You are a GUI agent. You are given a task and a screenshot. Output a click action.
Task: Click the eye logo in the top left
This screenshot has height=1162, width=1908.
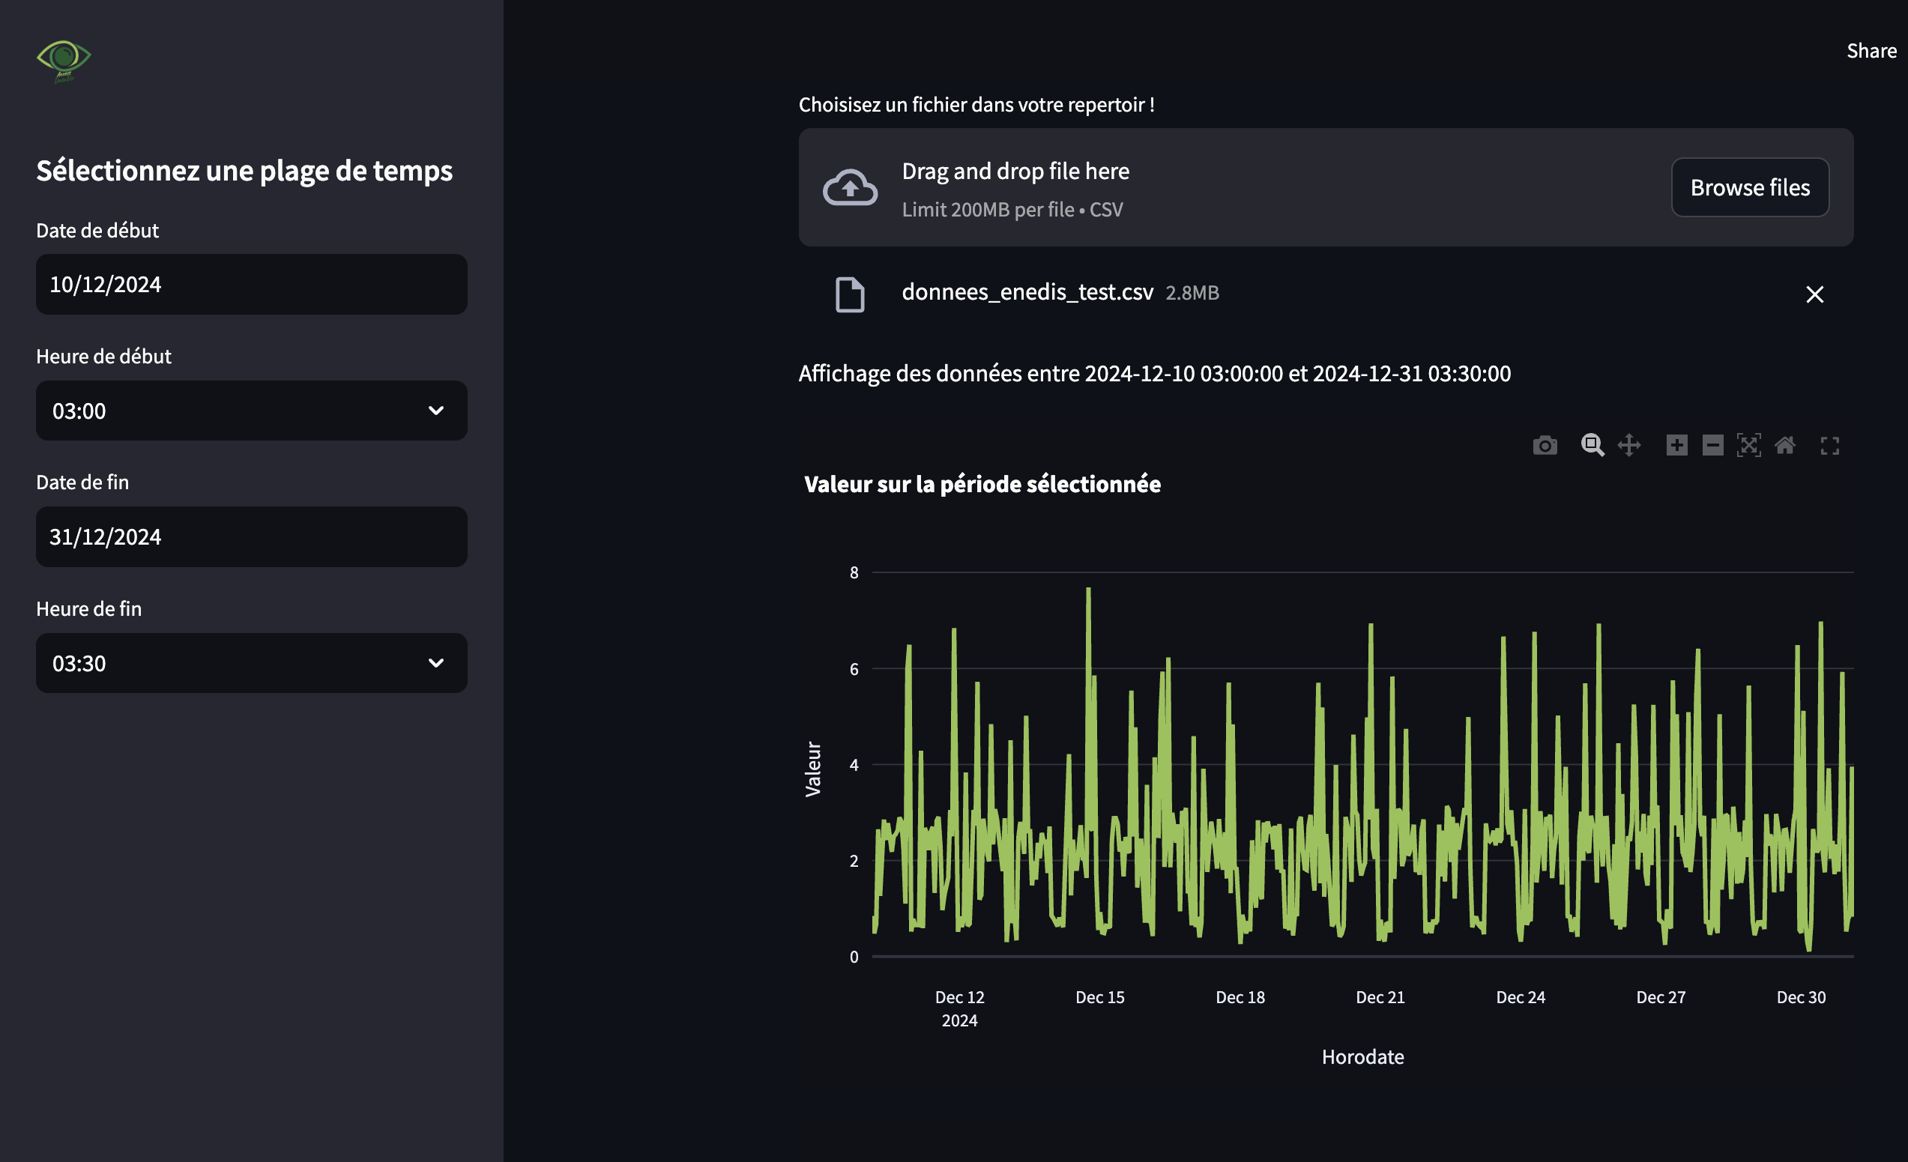(x=64, y=61)
